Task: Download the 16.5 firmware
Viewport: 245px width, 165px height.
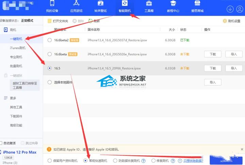Action: pyautogui.click(x=213, y=68)
